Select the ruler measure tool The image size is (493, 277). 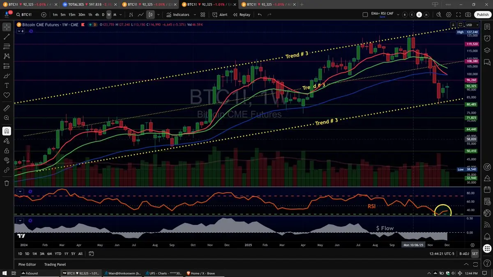click(7, 108)
